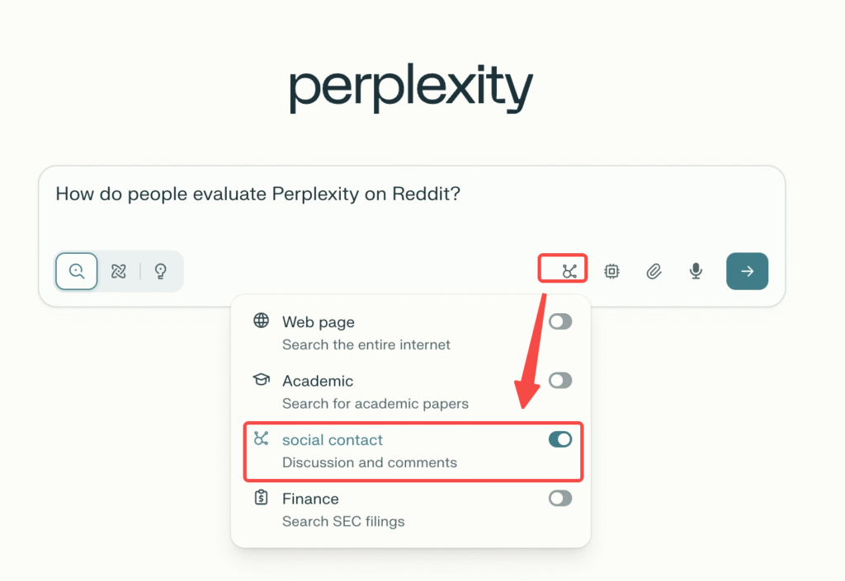Click the Finance clipboard dollar icon
This screenshot has height=581, width=845.
(x=261, y=498)
